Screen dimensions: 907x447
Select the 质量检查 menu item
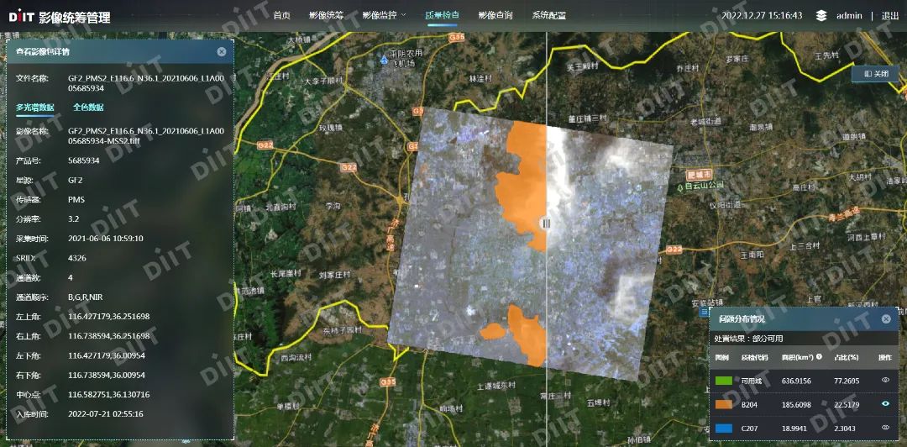(442, 15)
